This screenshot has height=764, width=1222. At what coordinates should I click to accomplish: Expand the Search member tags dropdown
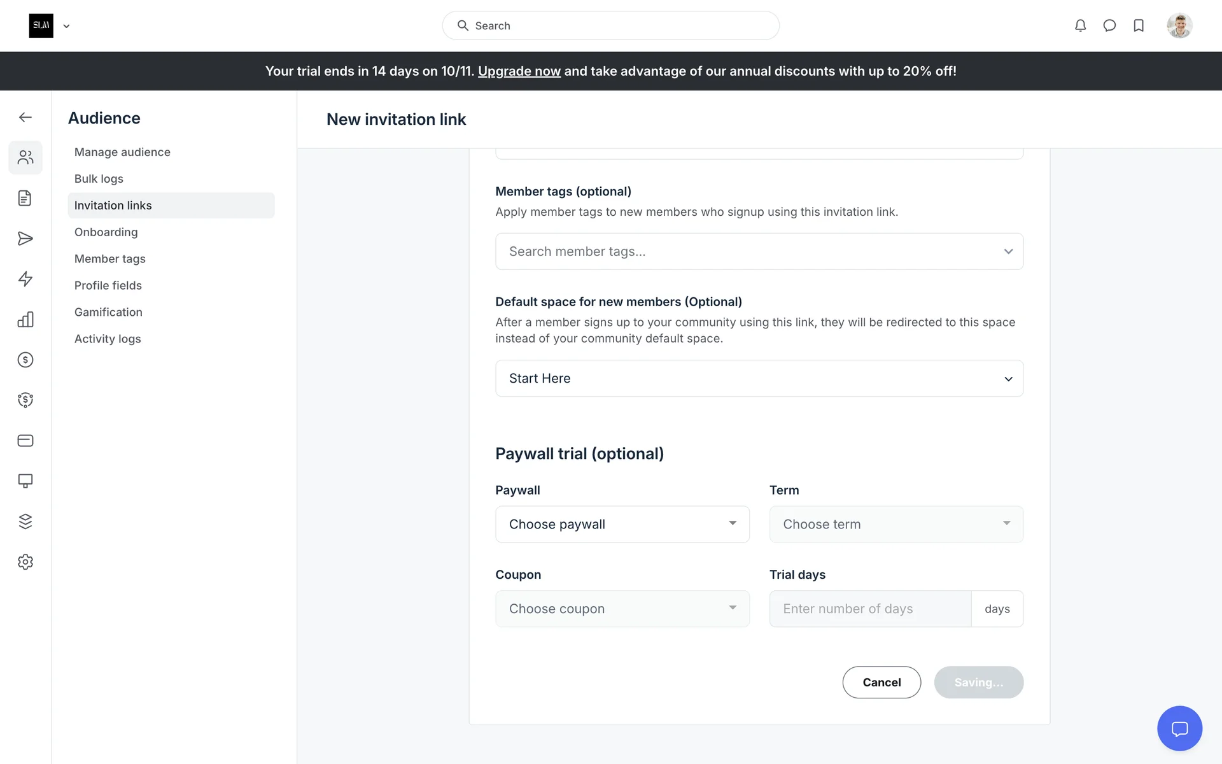759,251
